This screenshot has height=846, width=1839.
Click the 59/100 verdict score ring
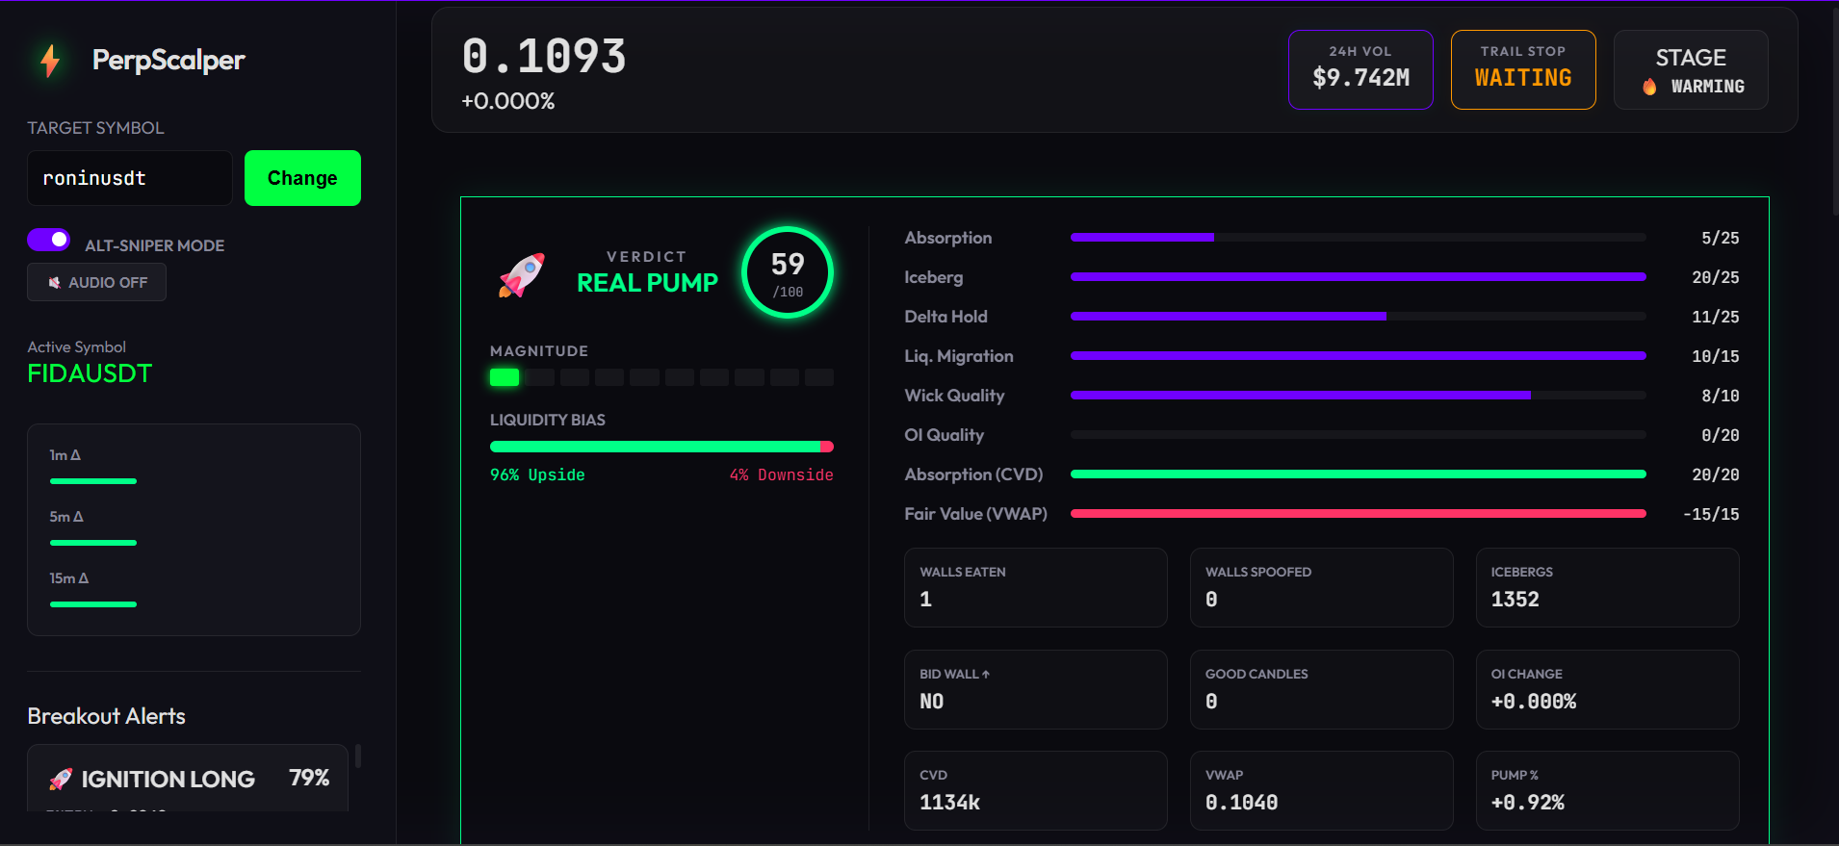788,273
